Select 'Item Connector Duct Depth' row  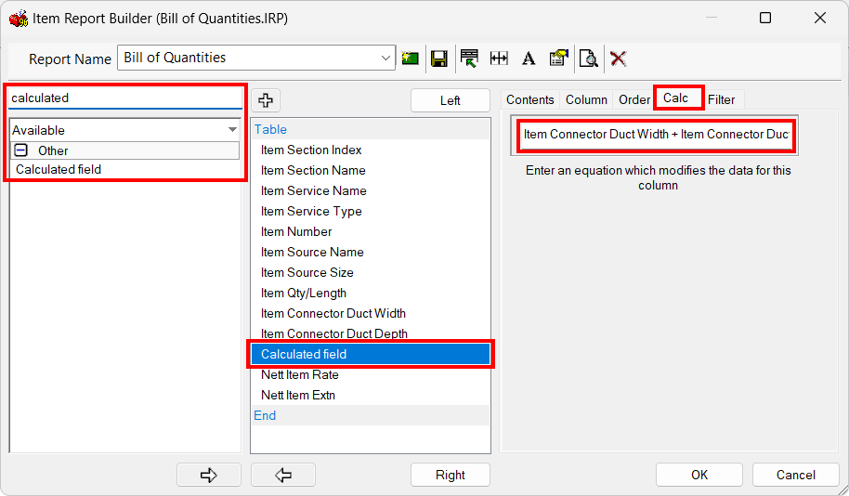pos(371,333)
